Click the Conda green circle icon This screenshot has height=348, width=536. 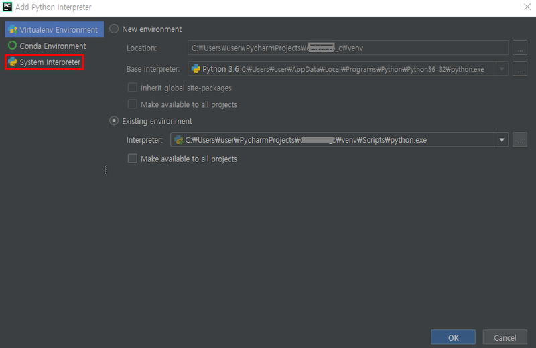[x=12, y=46]
